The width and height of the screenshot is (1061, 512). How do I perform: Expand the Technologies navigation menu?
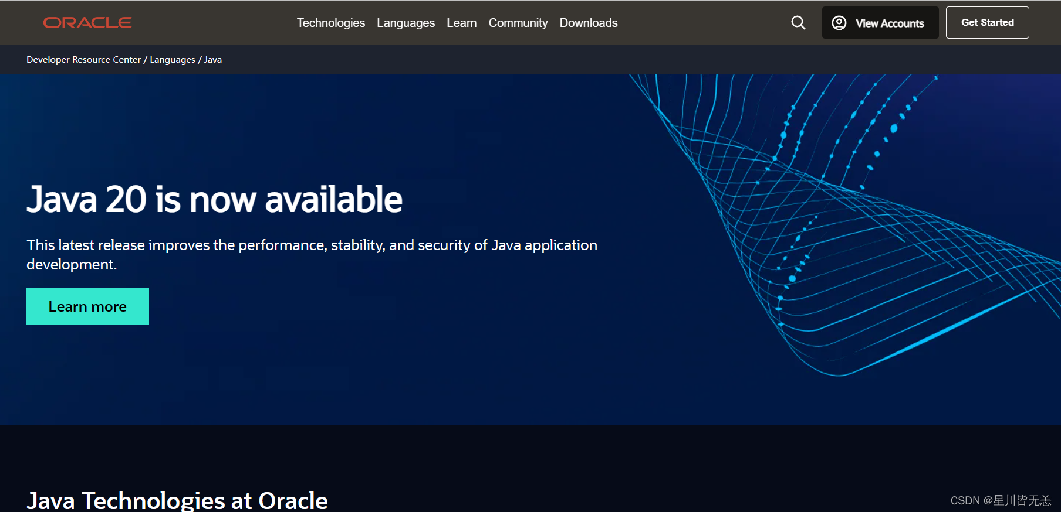click(x=330, y=23)
